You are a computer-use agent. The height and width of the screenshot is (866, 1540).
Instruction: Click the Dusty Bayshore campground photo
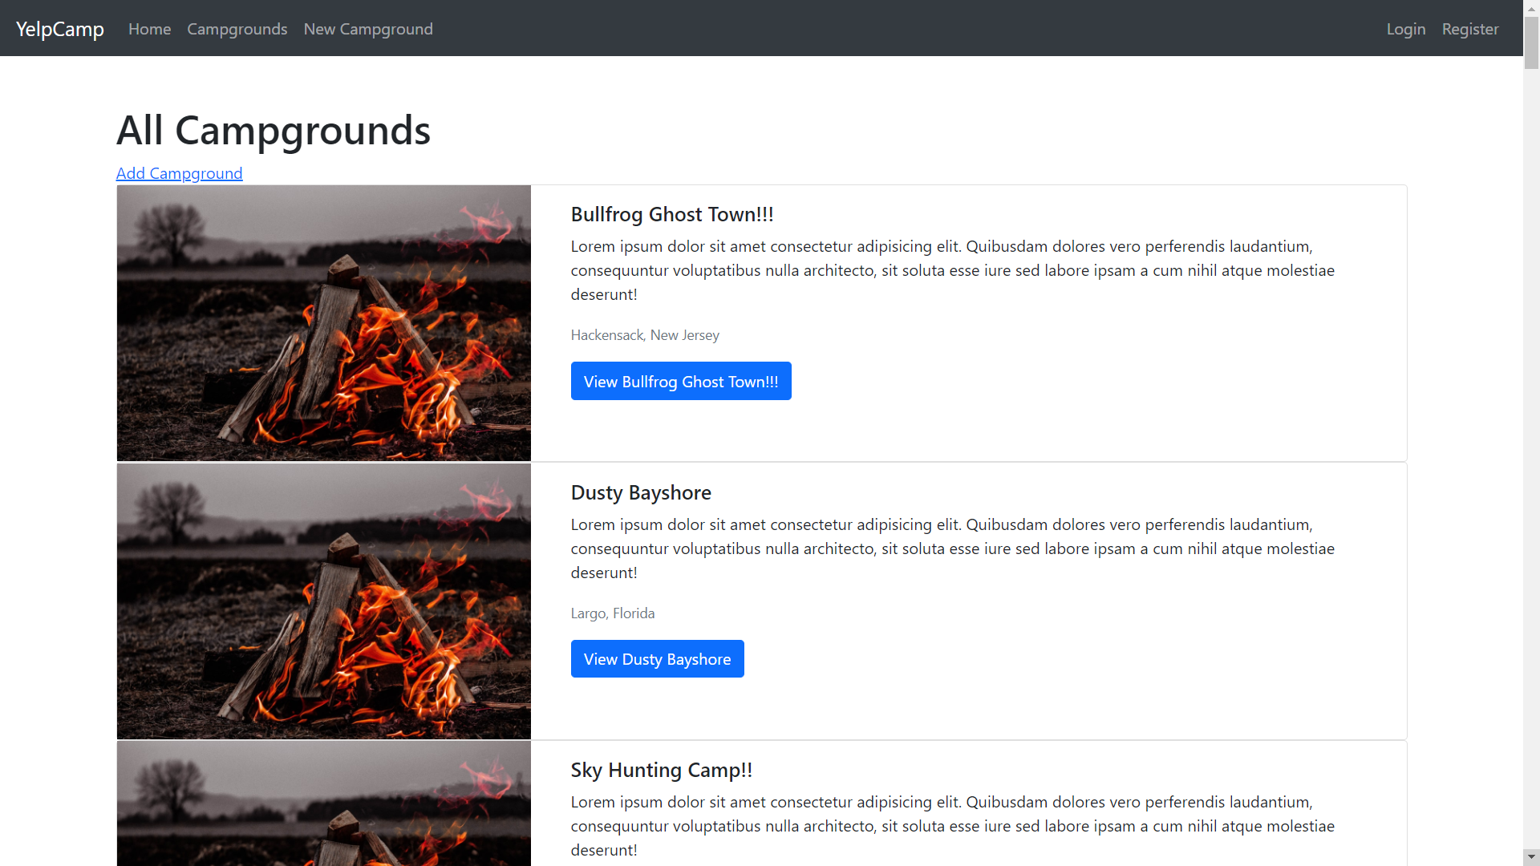(x=323, y=601)
